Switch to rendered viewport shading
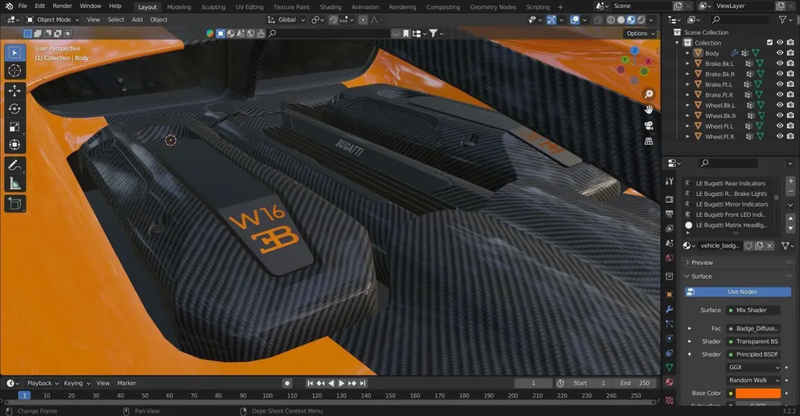The width and height of the screenshot is (800, 416). pos(641,20)
